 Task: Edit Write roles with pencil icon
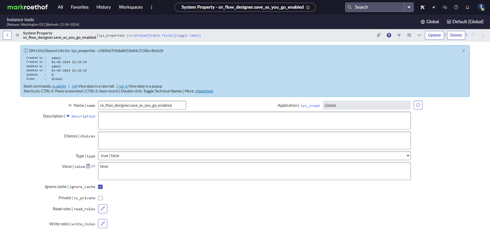(x=103, y=224)
